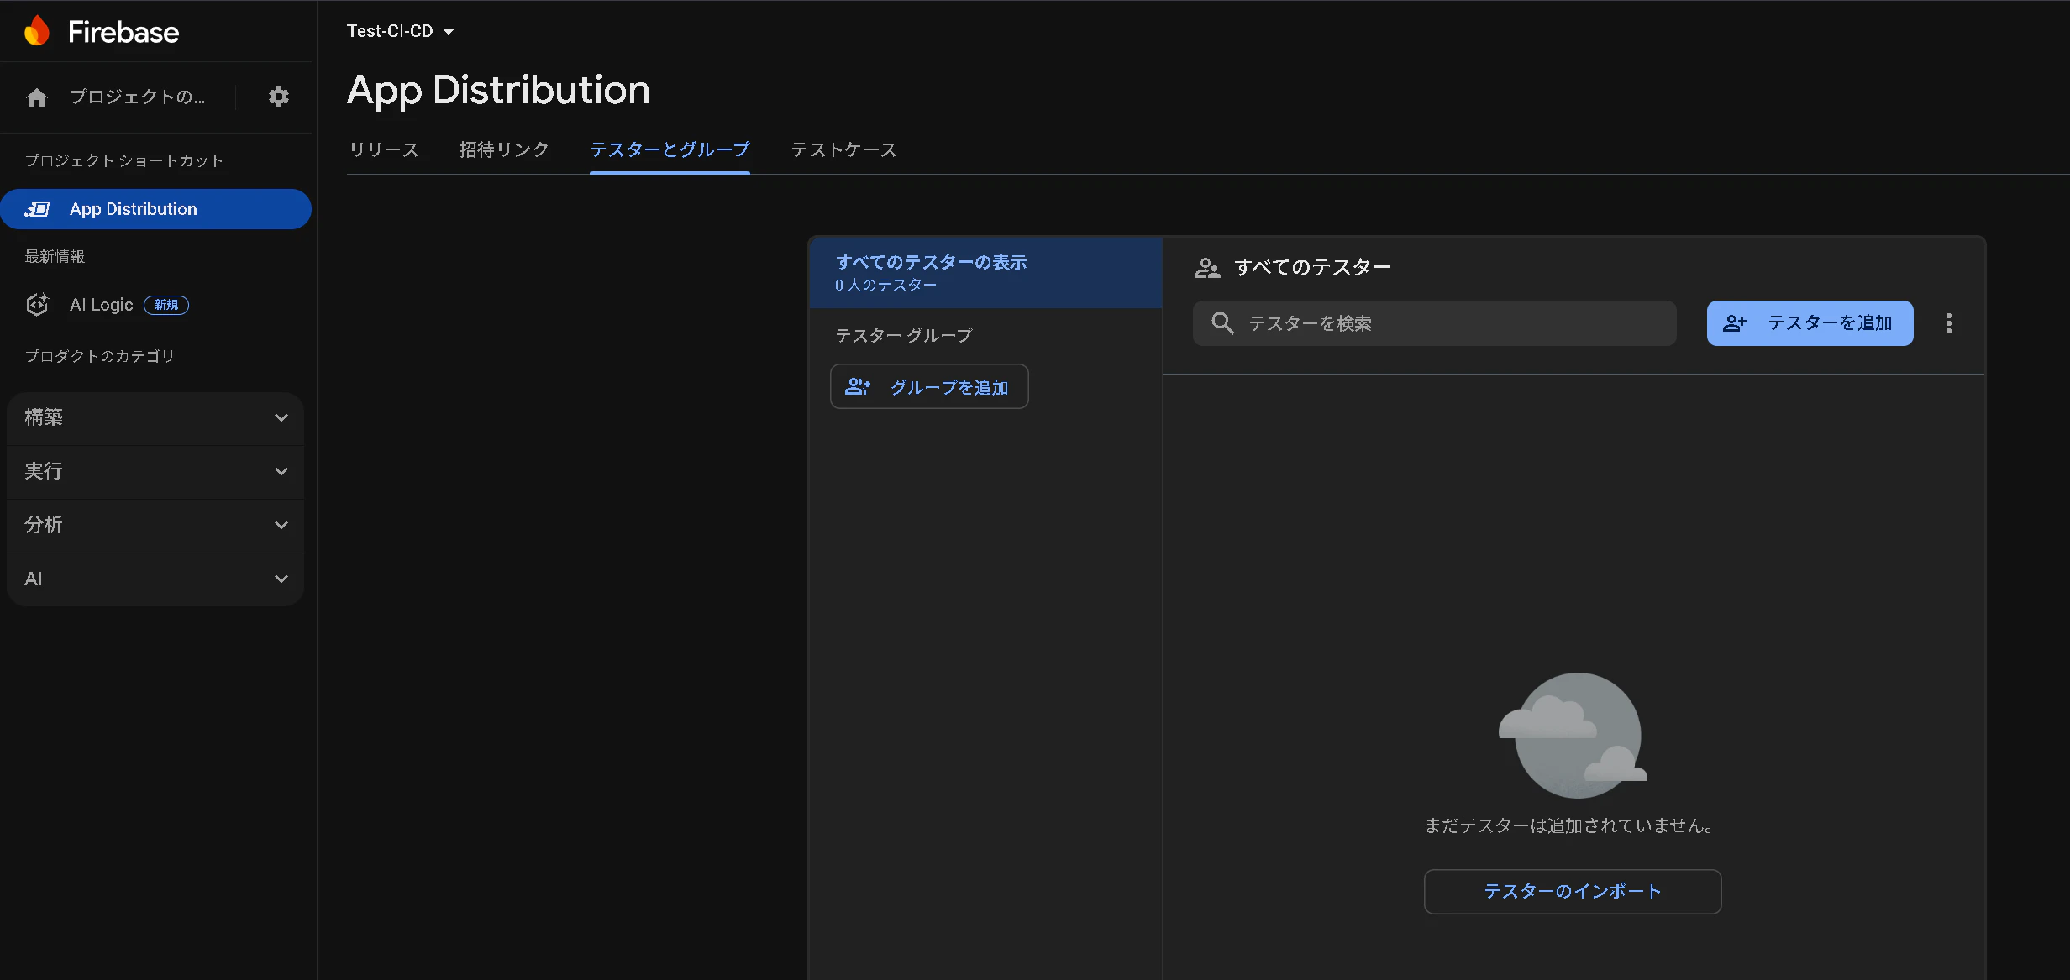Switch to the リリース tab

[384, 149]
